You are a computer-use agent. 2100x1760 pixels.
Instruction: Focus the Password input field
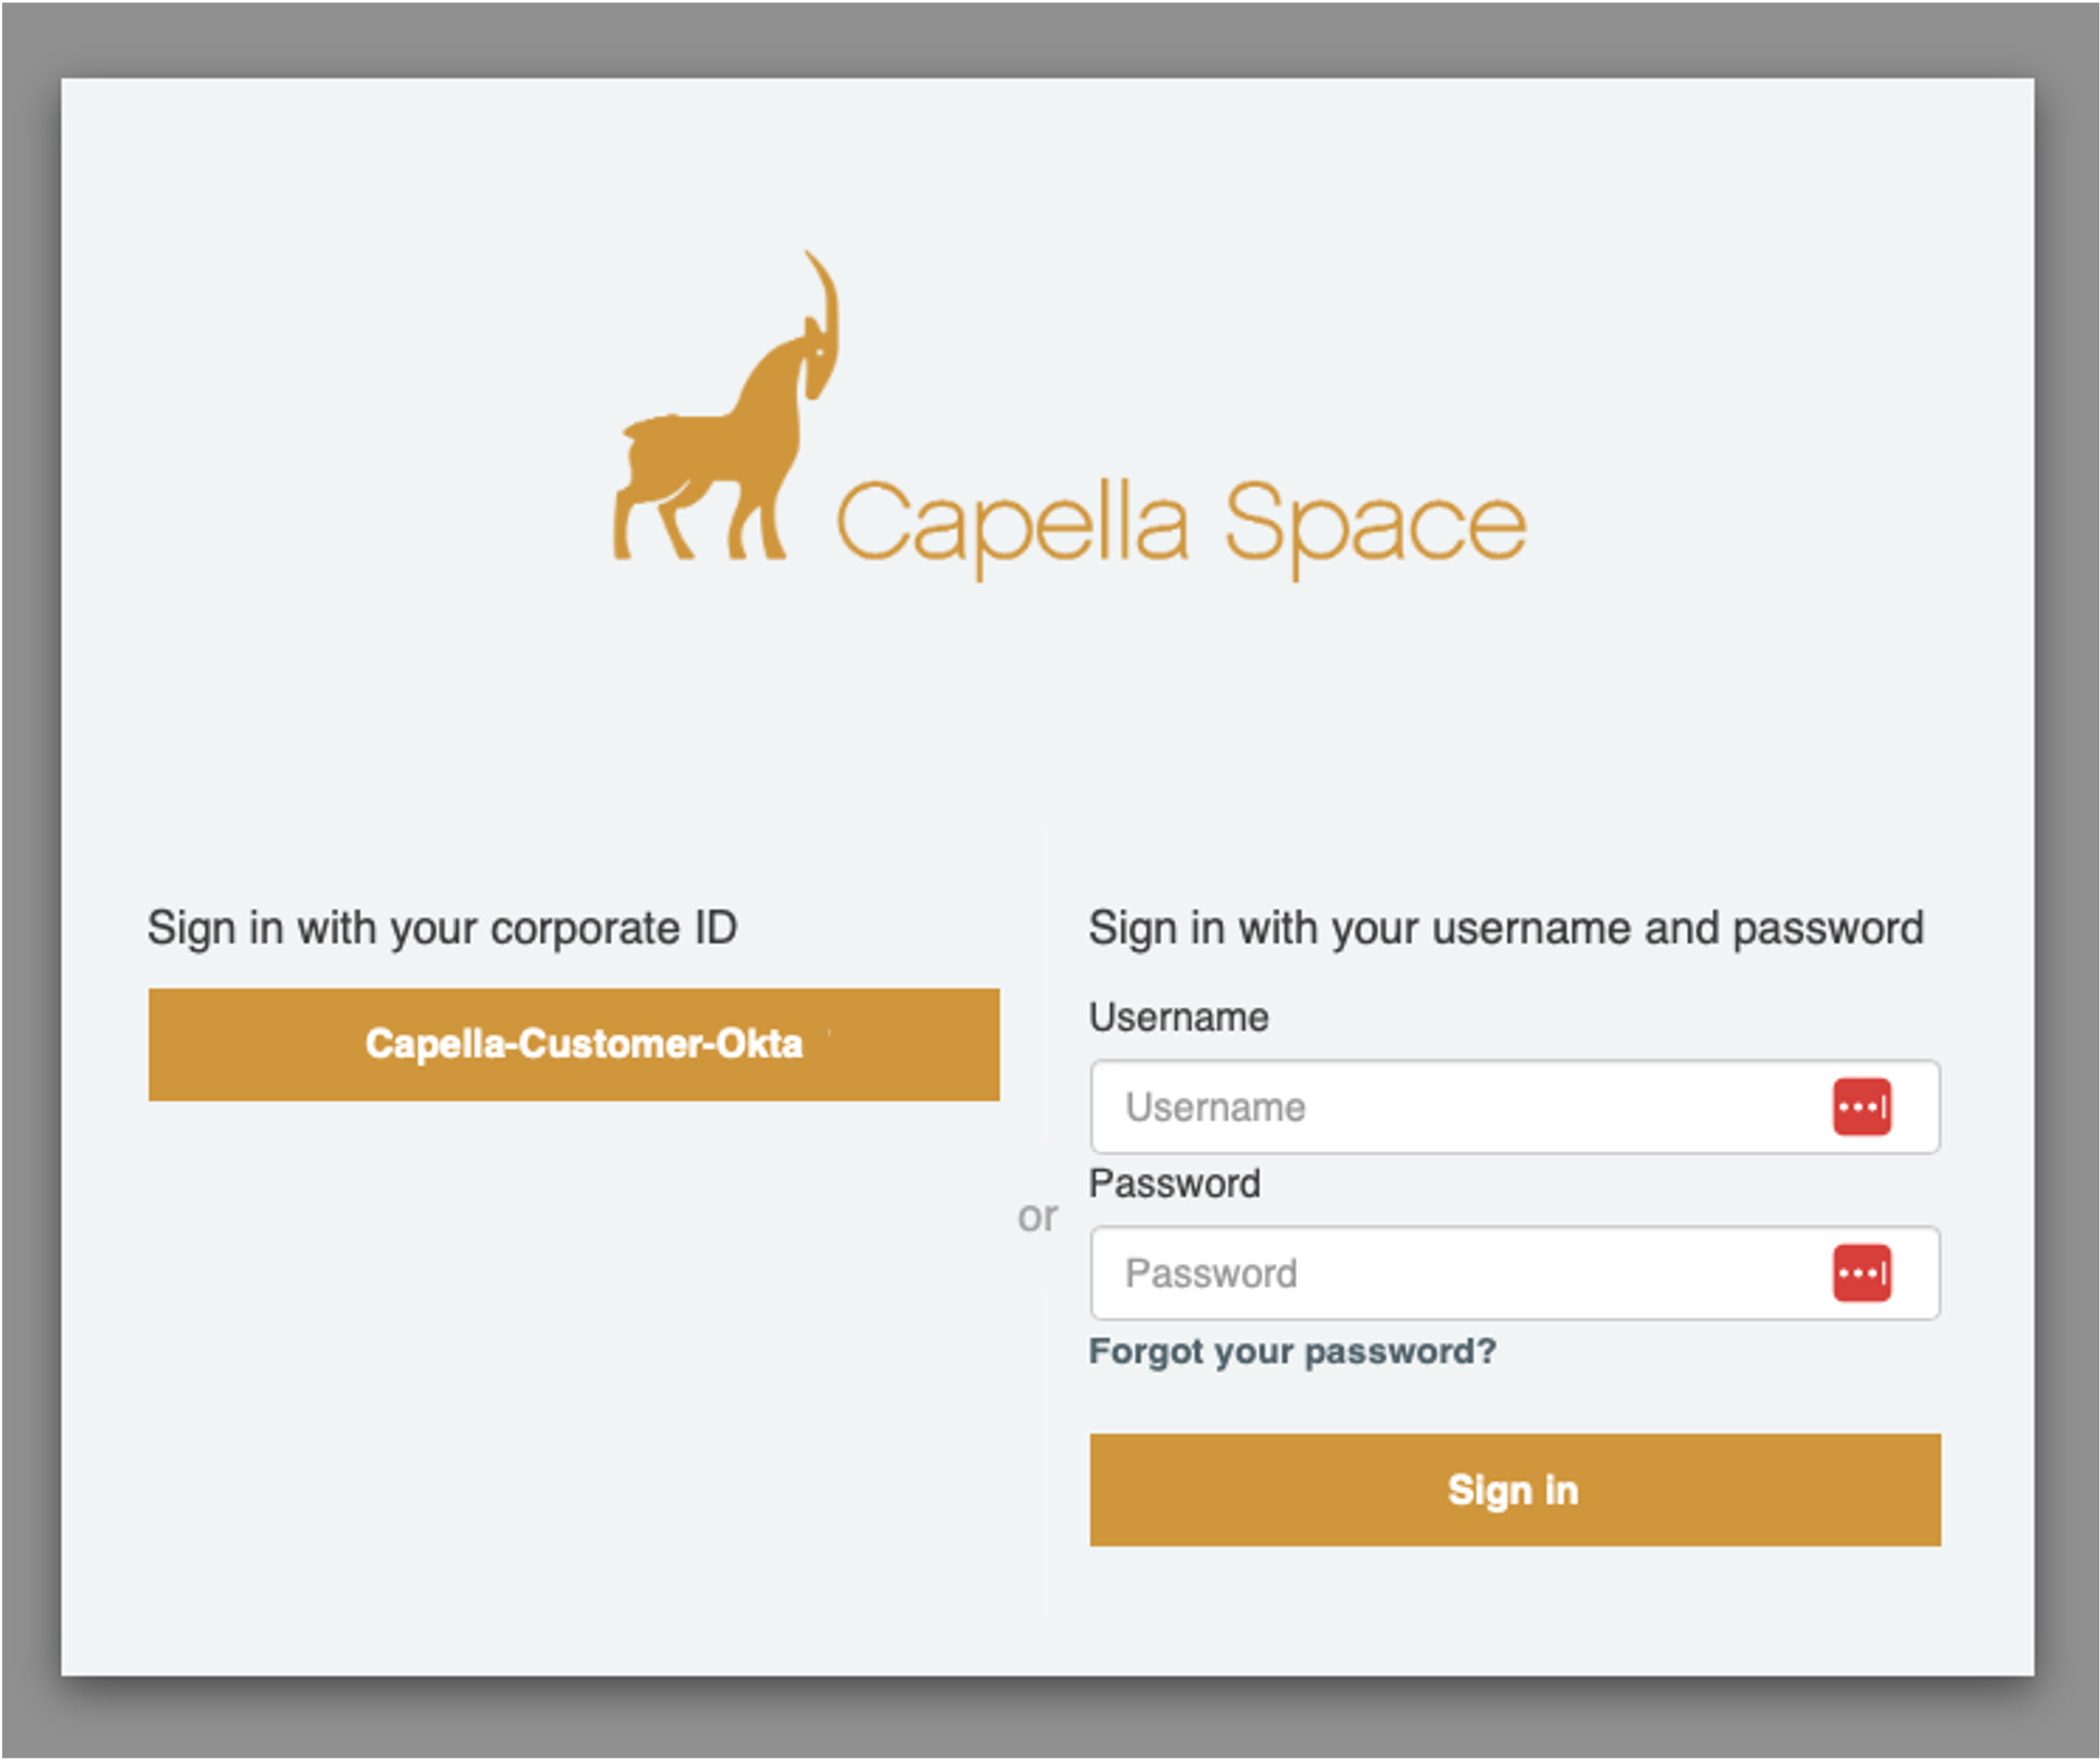coord(1515,1273)
